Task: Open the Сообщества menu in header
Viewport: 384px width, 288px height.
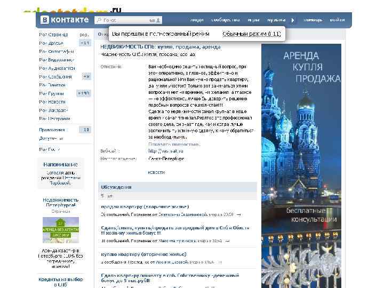Action: [x=225, y=20]
